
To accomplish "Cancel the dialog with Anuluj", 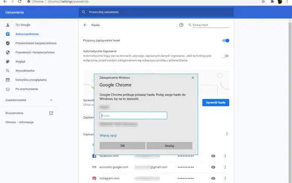I will 169,145.
